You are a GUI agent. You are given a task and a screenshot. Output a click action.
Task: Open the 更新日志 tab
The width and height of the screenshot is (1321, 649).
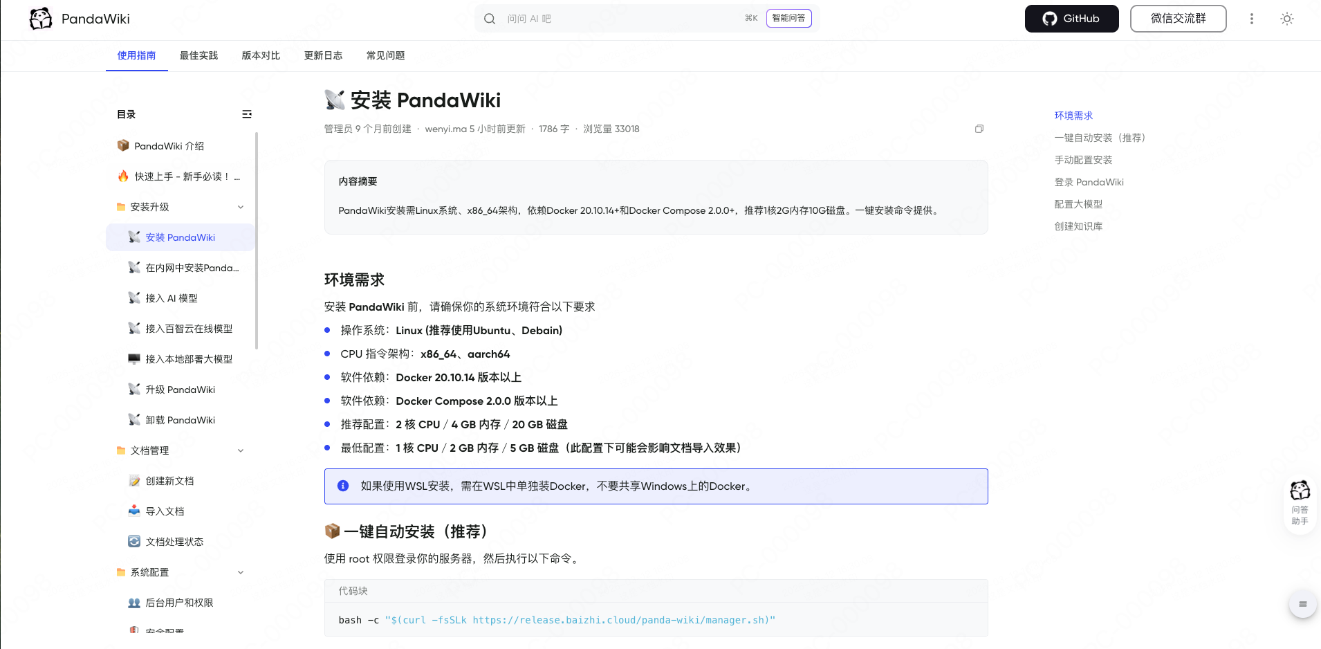point(323,55)
